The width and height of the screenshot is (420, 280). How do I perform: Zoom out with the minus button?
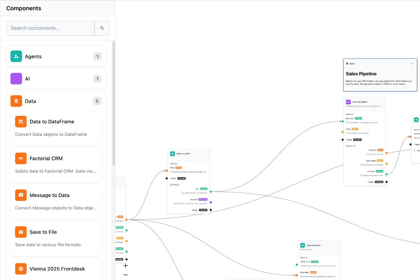tap(125, 275)
